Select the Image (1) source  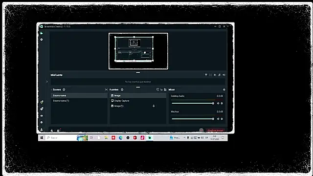point(138,106)
